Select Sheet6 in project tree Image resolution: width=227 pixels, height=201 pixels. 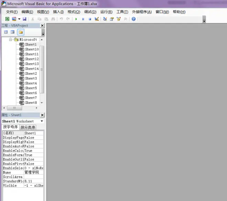31,93
